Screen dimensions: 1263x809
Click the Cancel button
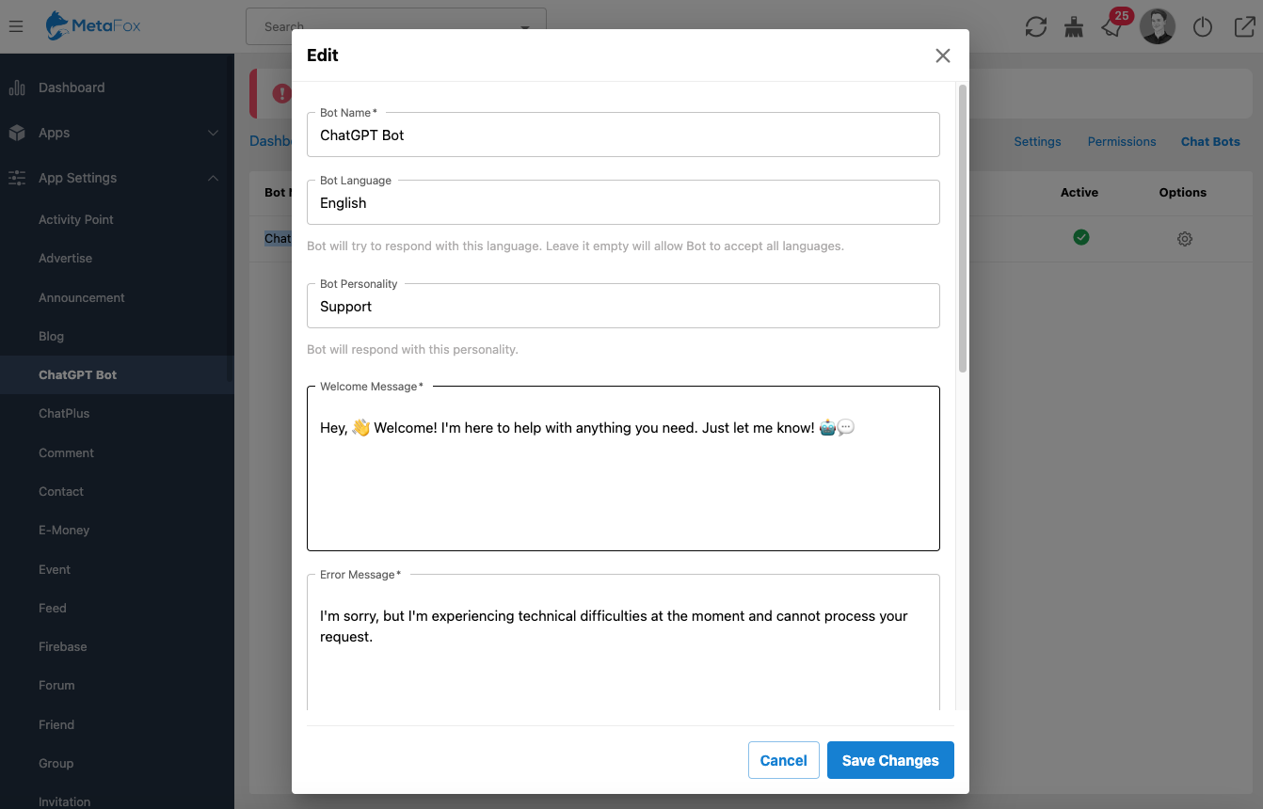(784, 760)
